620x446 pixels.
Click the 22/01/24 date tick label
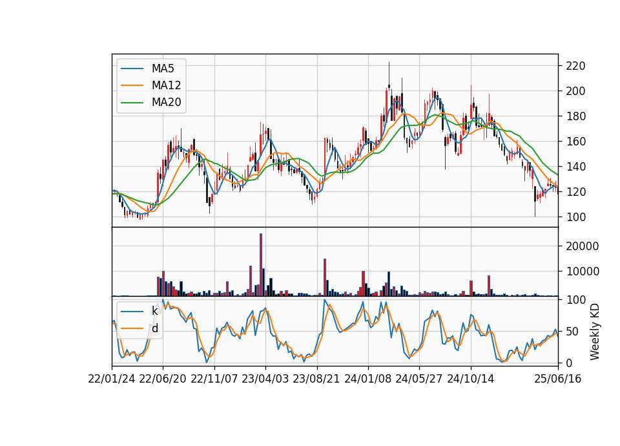pos(112,379)
